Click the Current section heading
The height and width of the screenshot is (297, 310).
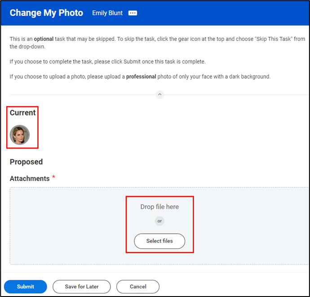click(23, 113)
